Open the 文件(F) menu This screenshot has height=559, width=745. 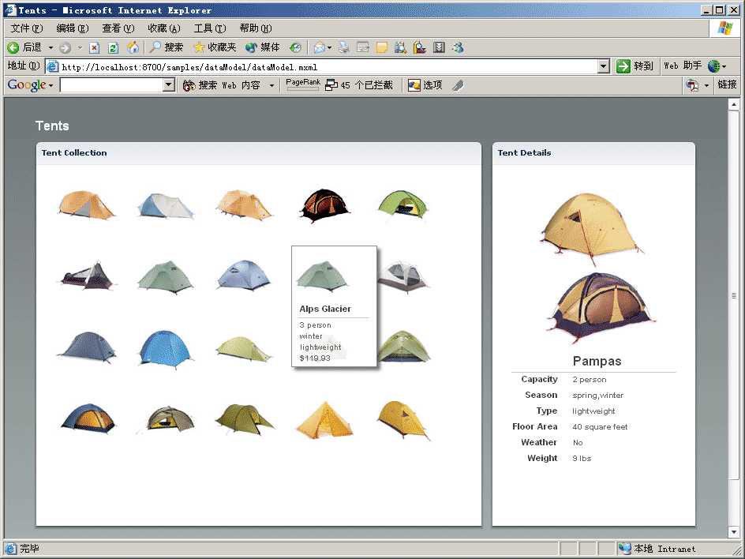click(x=27, y=28)
